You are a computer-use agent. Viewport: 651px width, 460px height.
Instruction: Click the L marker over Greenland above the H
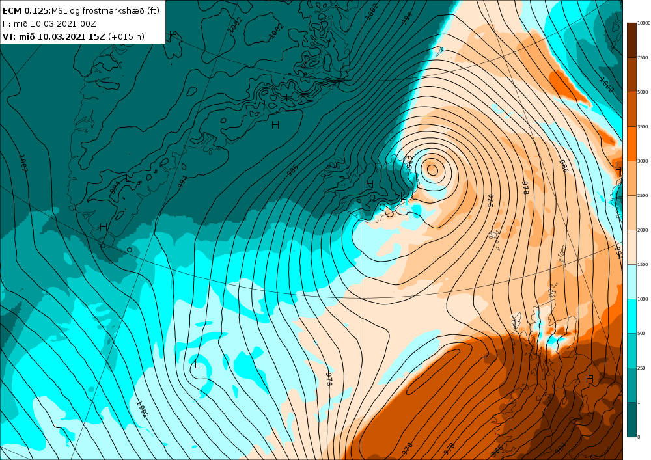point(288,98)
